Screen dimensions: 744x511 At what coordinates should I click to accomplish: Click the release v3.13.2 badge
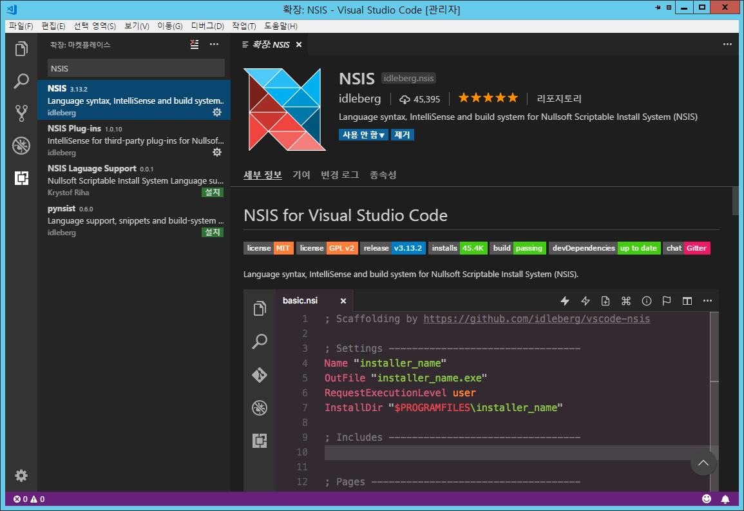tap(393, 248)
